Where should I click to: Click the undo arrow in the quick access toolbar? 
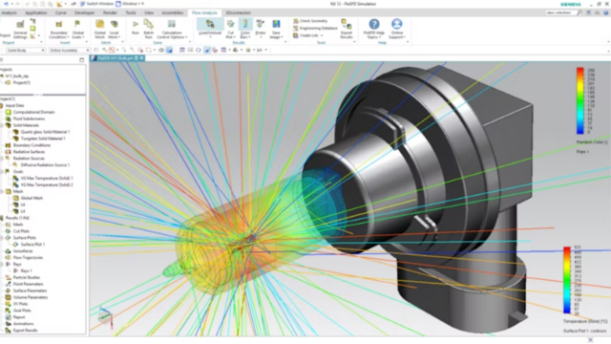(x=7, y=4)
